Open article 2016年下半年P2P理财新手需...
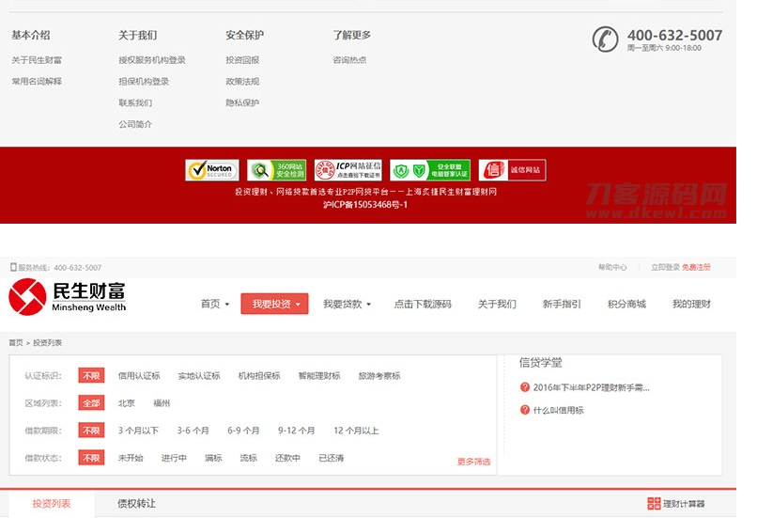The image size is (757, 518). (592, 387)
